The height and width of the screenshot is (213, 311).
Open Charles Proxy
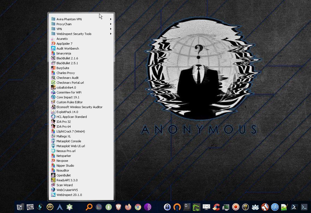click(x=81, y=73)
